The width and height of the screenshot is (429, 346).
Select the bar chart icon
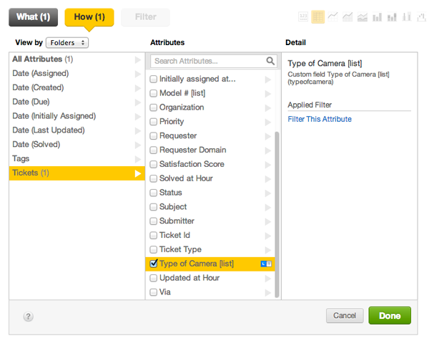tap(377, 16)
